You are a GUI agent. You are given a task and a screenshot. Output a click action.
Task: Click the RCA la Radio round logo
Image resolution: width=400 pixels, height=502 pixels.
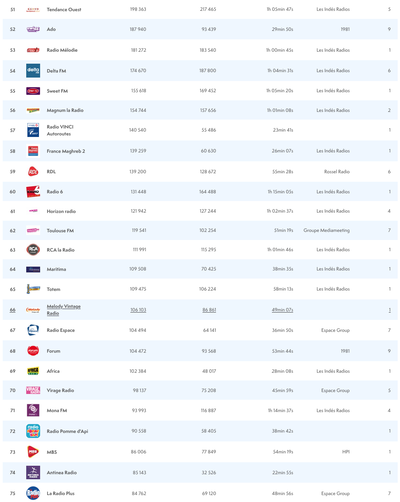click(x=33, y=250)
